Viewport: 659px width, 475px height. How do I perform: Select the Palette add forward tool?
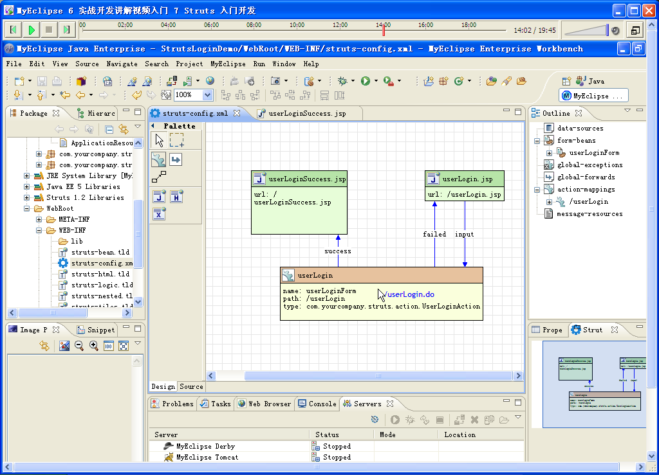coord(176,160)
